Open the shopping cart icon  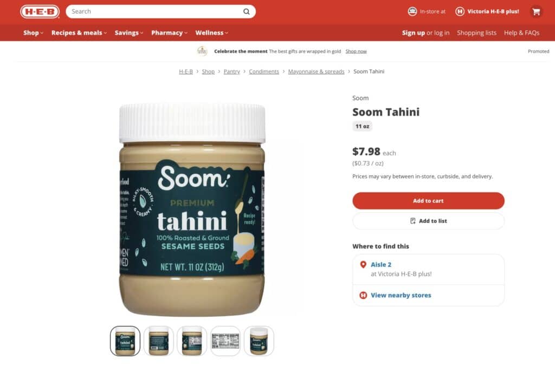[536, 12]
